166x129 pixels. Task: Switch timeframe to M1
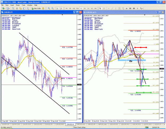(x=67, y=8)
